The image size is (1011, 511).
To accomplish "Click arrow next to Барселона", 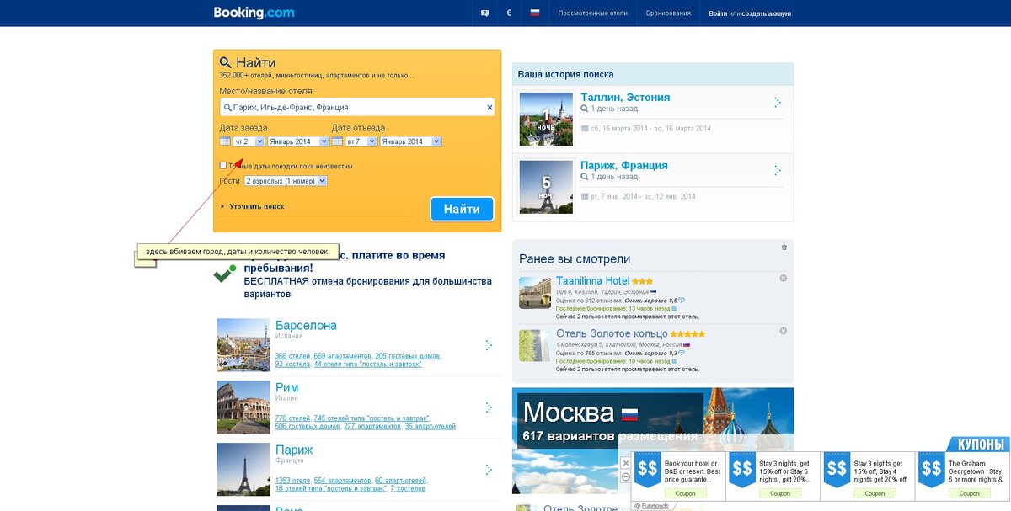I will point(489,345).
